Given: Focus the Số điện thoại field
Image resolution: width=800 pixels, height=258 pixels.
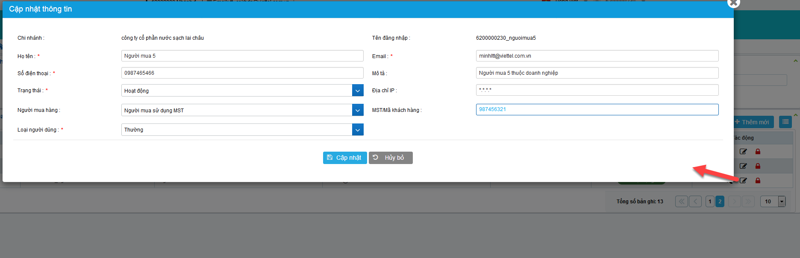Looking at the screenshot, I should [242, 73].
